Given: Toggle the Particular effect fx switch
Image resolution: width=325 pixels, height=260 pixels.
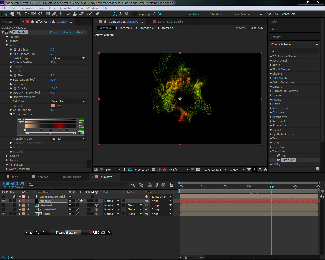Looking at the screenshot, I should pyautogui.click(x=7, y=32).
